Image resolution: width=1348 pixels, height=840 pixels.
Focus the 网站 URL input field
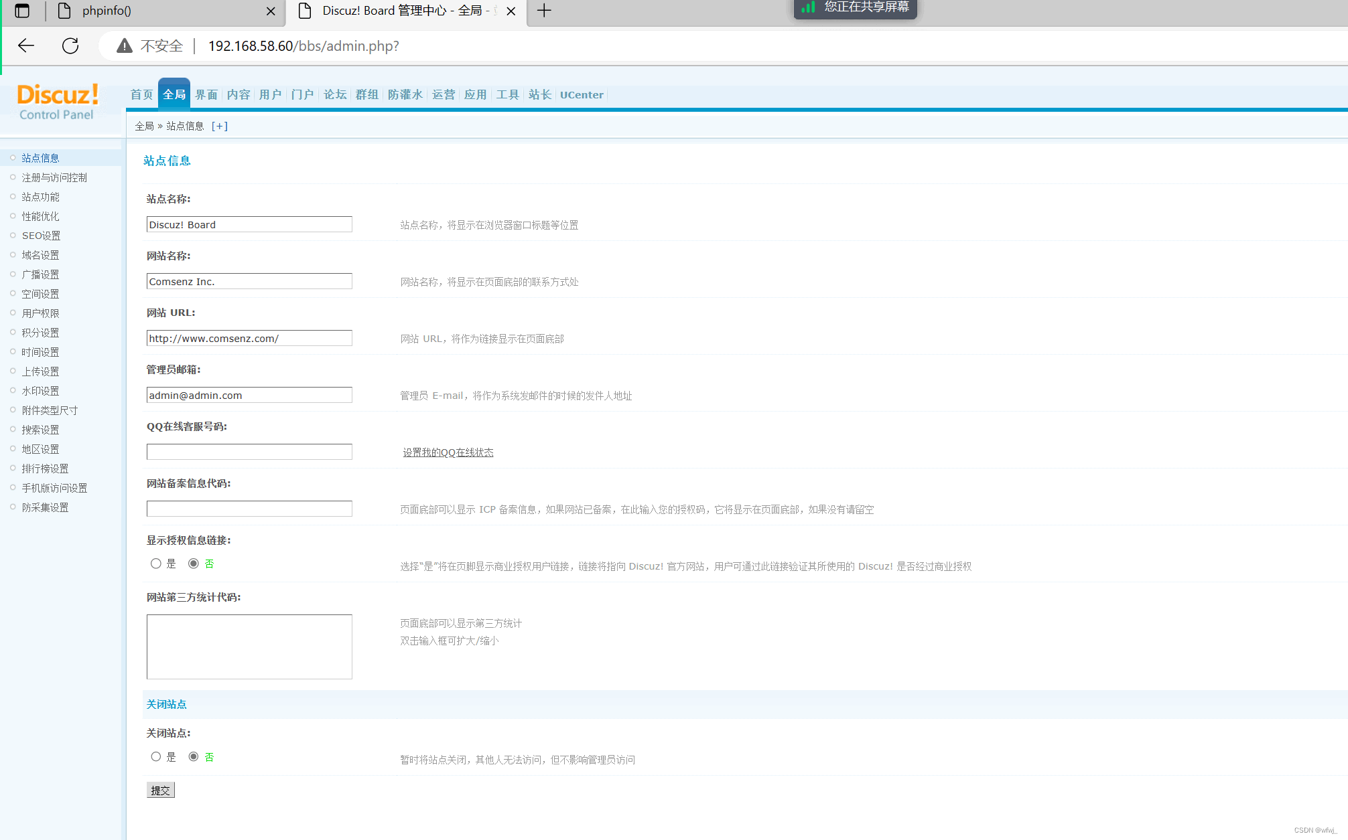pos(249,338)
